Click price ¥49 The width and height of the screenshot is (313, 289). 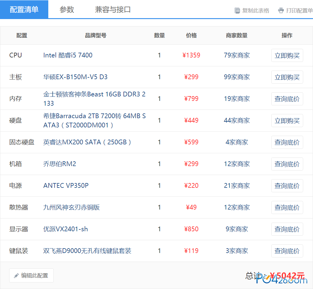click(x=191, y=207)
